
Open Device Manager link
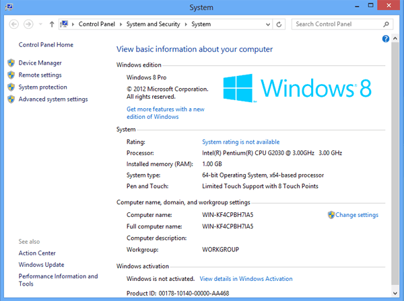pos(40,63)
